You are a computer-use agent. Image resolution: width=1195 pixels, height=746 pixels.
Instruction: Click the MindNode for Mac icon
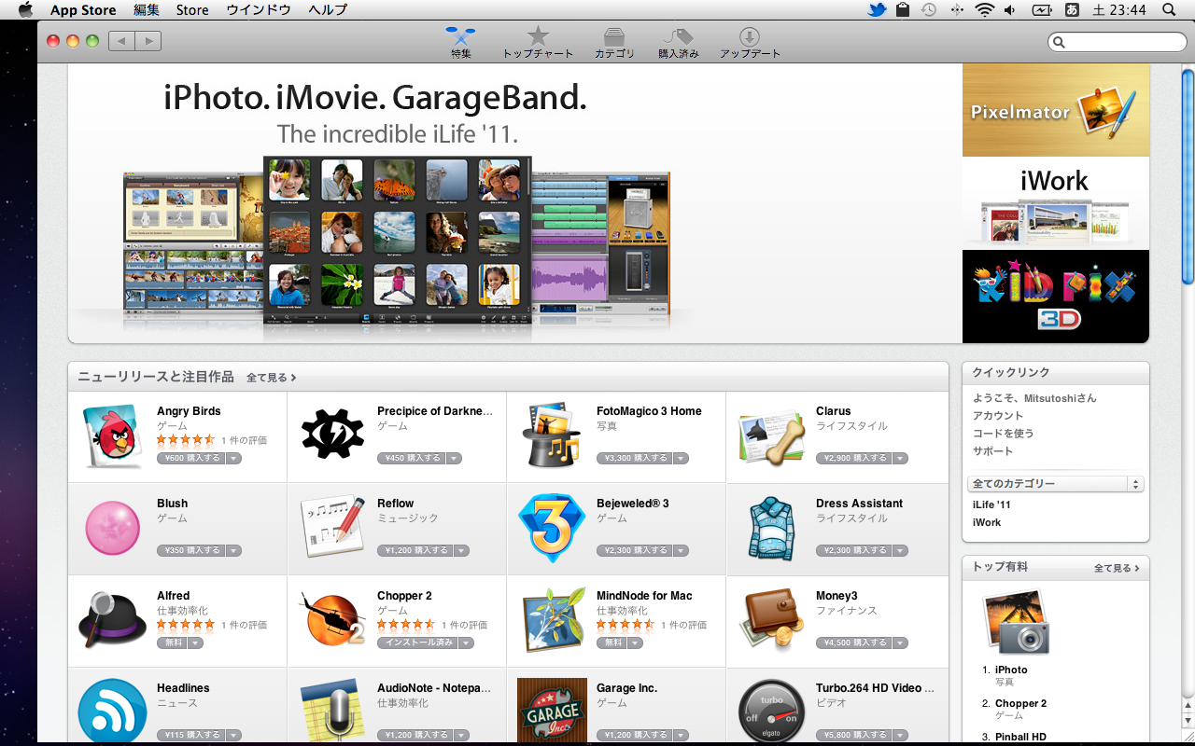pos(552,619)
